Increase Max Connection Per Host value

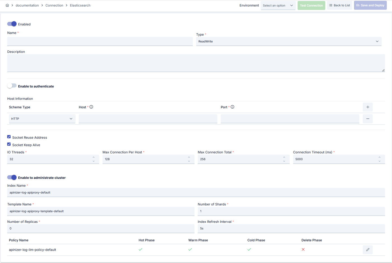[189, 157]
